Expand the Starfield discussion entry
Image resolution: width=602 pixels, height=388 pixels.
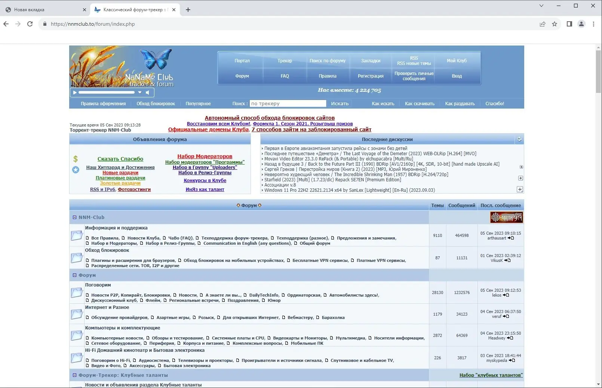click(520, 178)
